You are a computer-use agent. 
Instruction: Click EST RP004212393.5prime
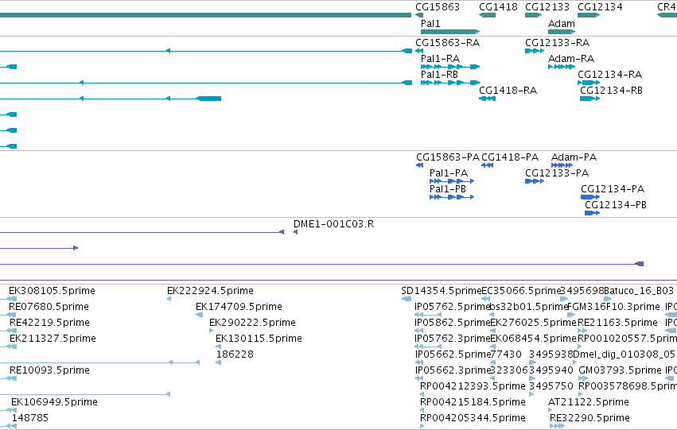pos(473,386)
